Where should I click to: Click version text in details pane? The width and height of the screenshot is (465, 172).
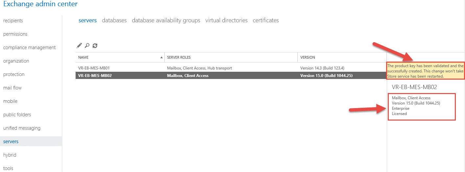tap(416, 103)
